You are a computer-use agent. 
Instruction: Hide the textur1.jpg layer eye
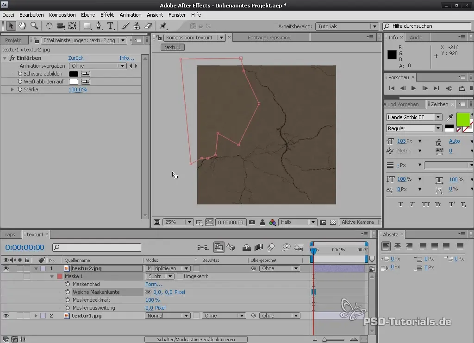[6, 316]
